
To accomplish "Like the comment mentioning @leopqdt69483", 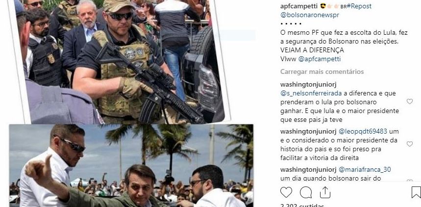I will pos(409,144).
